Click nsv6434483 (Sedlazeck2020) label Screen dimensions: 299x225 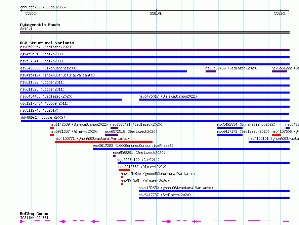[x=46, y=96]
